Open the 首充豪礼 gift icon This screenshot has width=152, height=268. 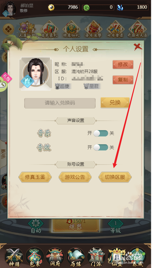(50, 29)
